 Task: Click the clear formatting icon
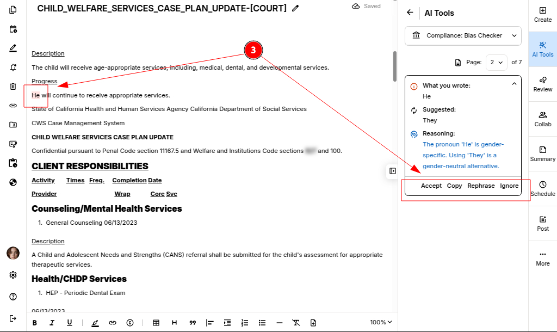[296, 323]
